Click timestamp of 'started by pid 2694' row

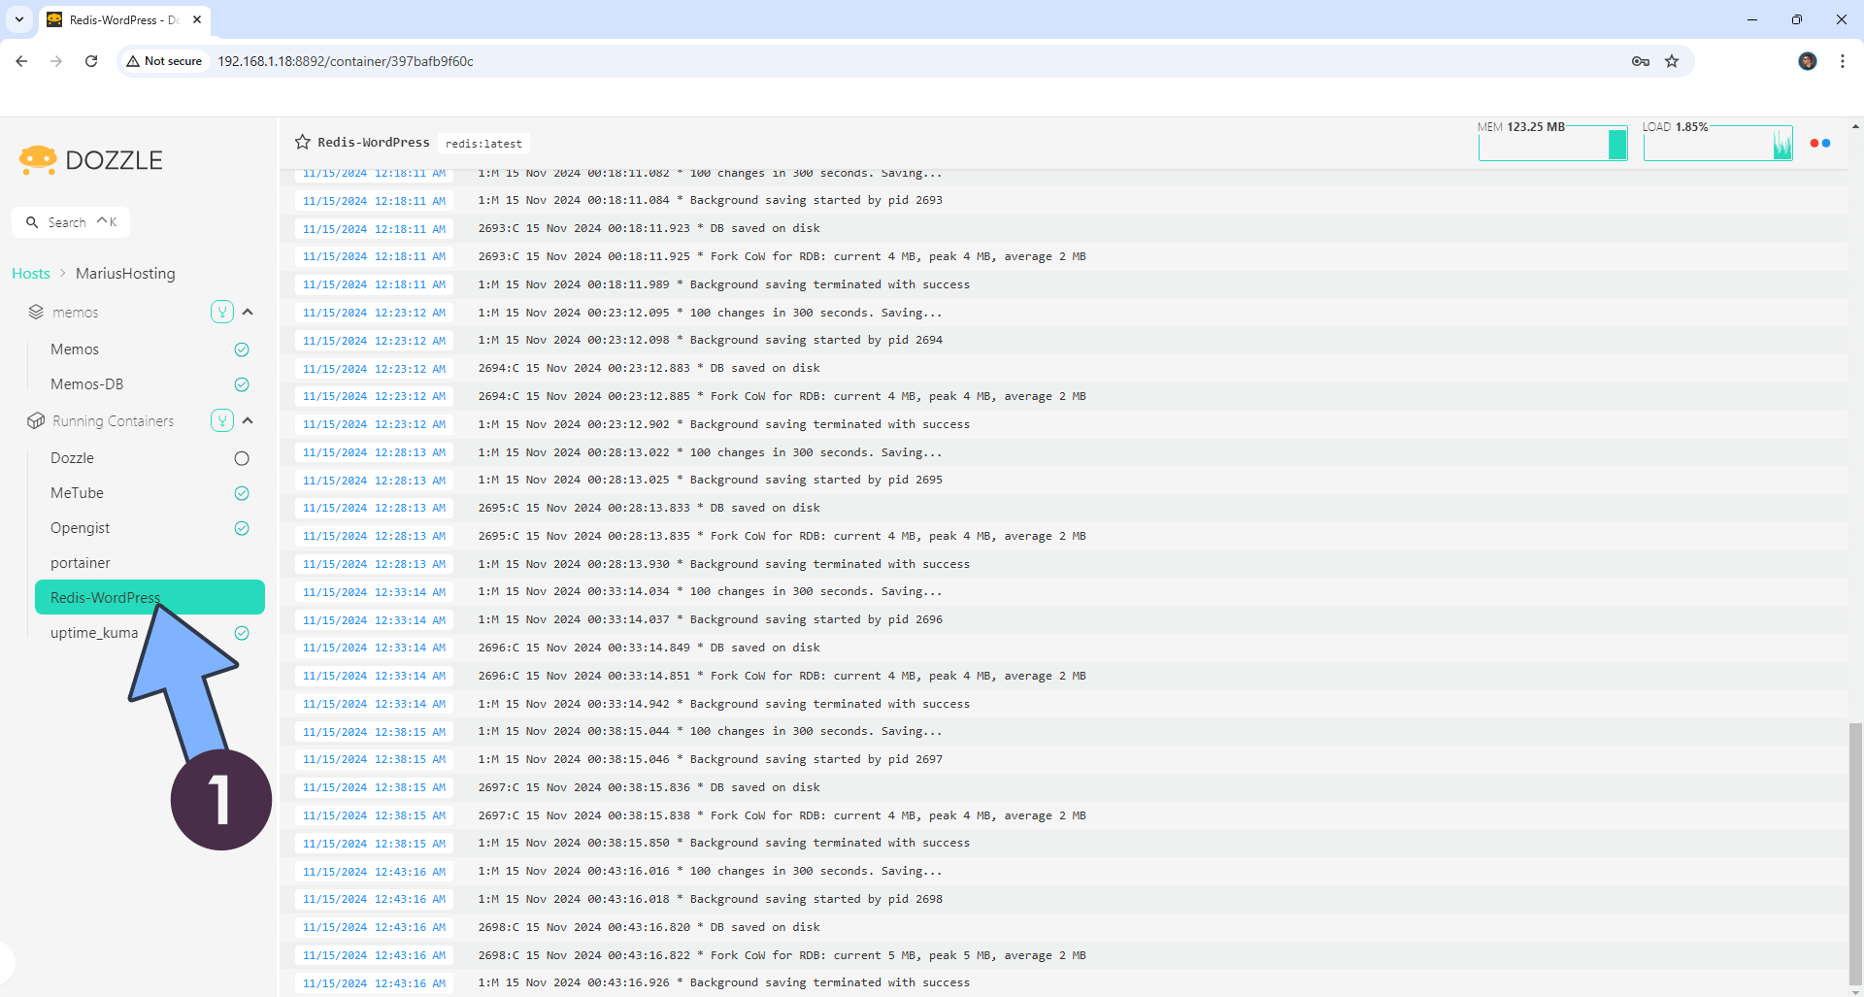[x=374, y=341]
